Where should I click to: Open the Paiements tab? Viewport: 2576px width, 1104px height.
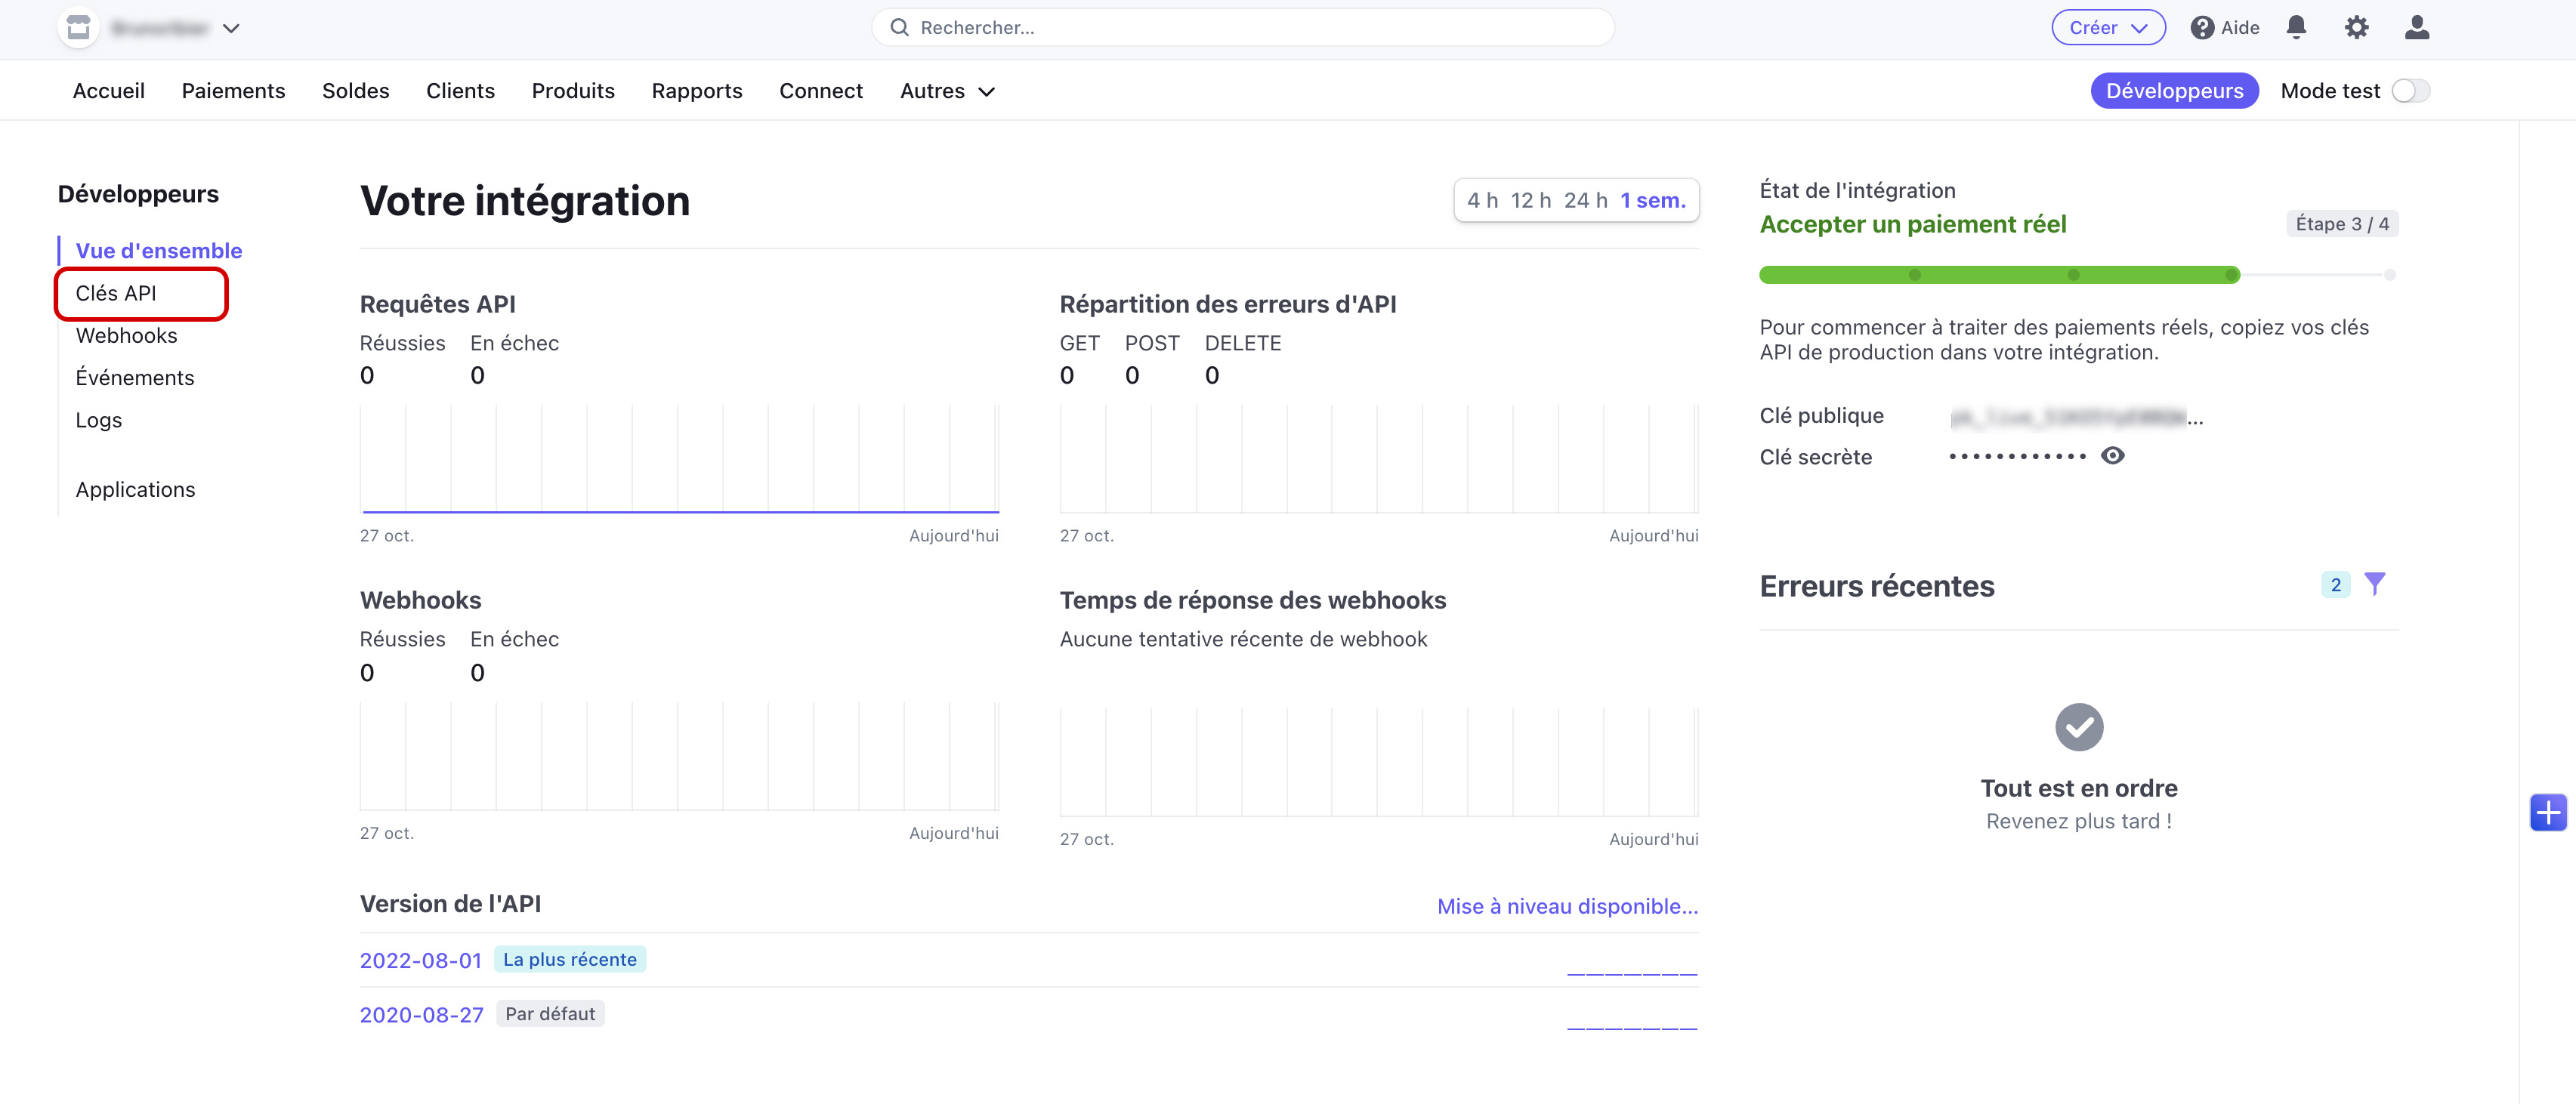[x=233, y=91]
